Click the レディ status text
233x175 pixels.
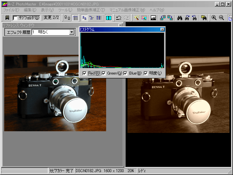tap(142, 171)
